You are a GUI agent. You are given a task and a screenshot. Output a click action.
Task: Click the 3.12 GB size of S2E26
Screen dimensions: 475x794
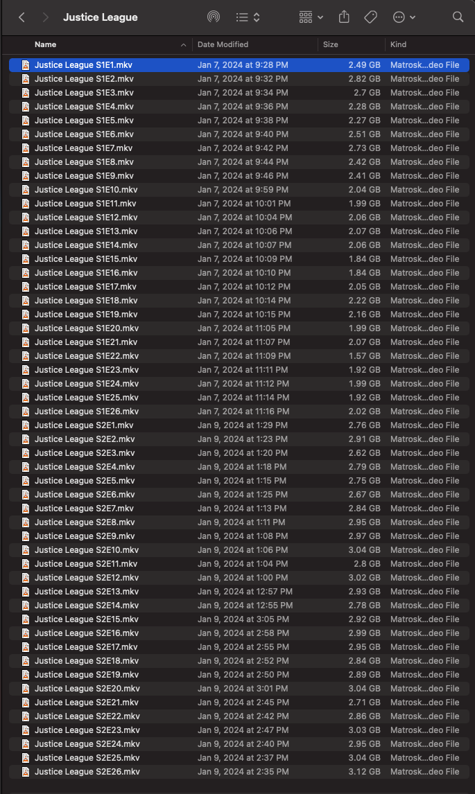(x=365, y=772)
